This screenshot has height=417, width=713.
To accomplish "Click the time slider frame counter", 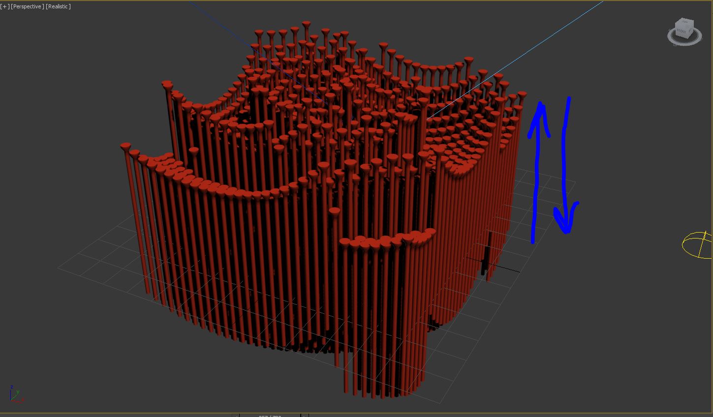I will tap(270, 416).
